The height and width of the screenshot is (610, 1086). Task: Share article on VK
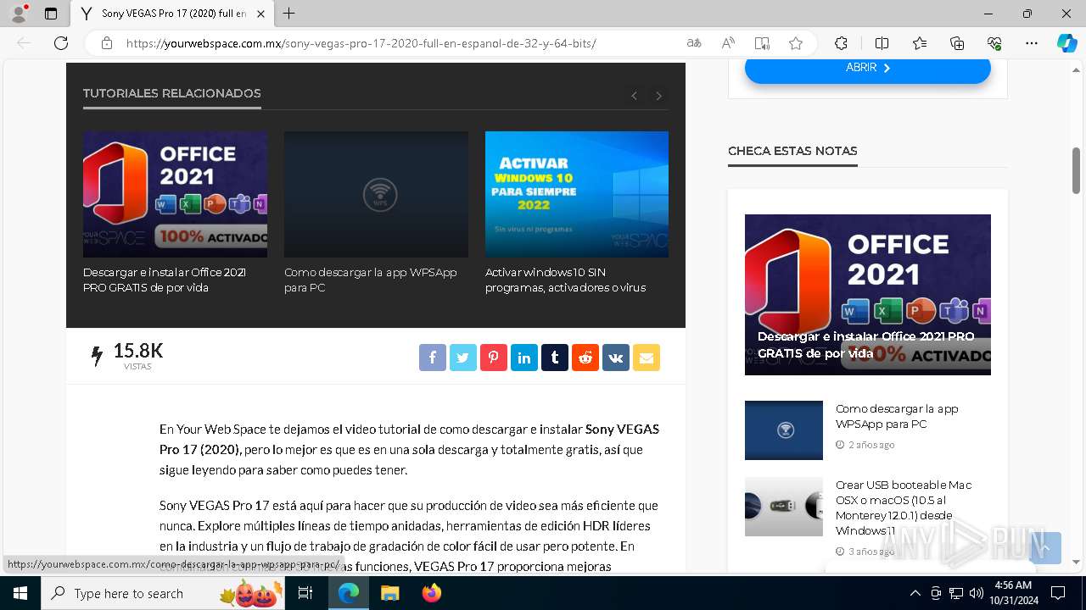615,358
